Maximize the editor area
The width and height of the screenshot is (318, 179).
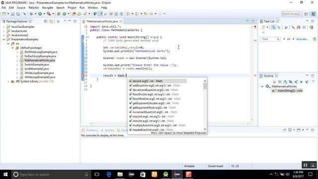253,21
